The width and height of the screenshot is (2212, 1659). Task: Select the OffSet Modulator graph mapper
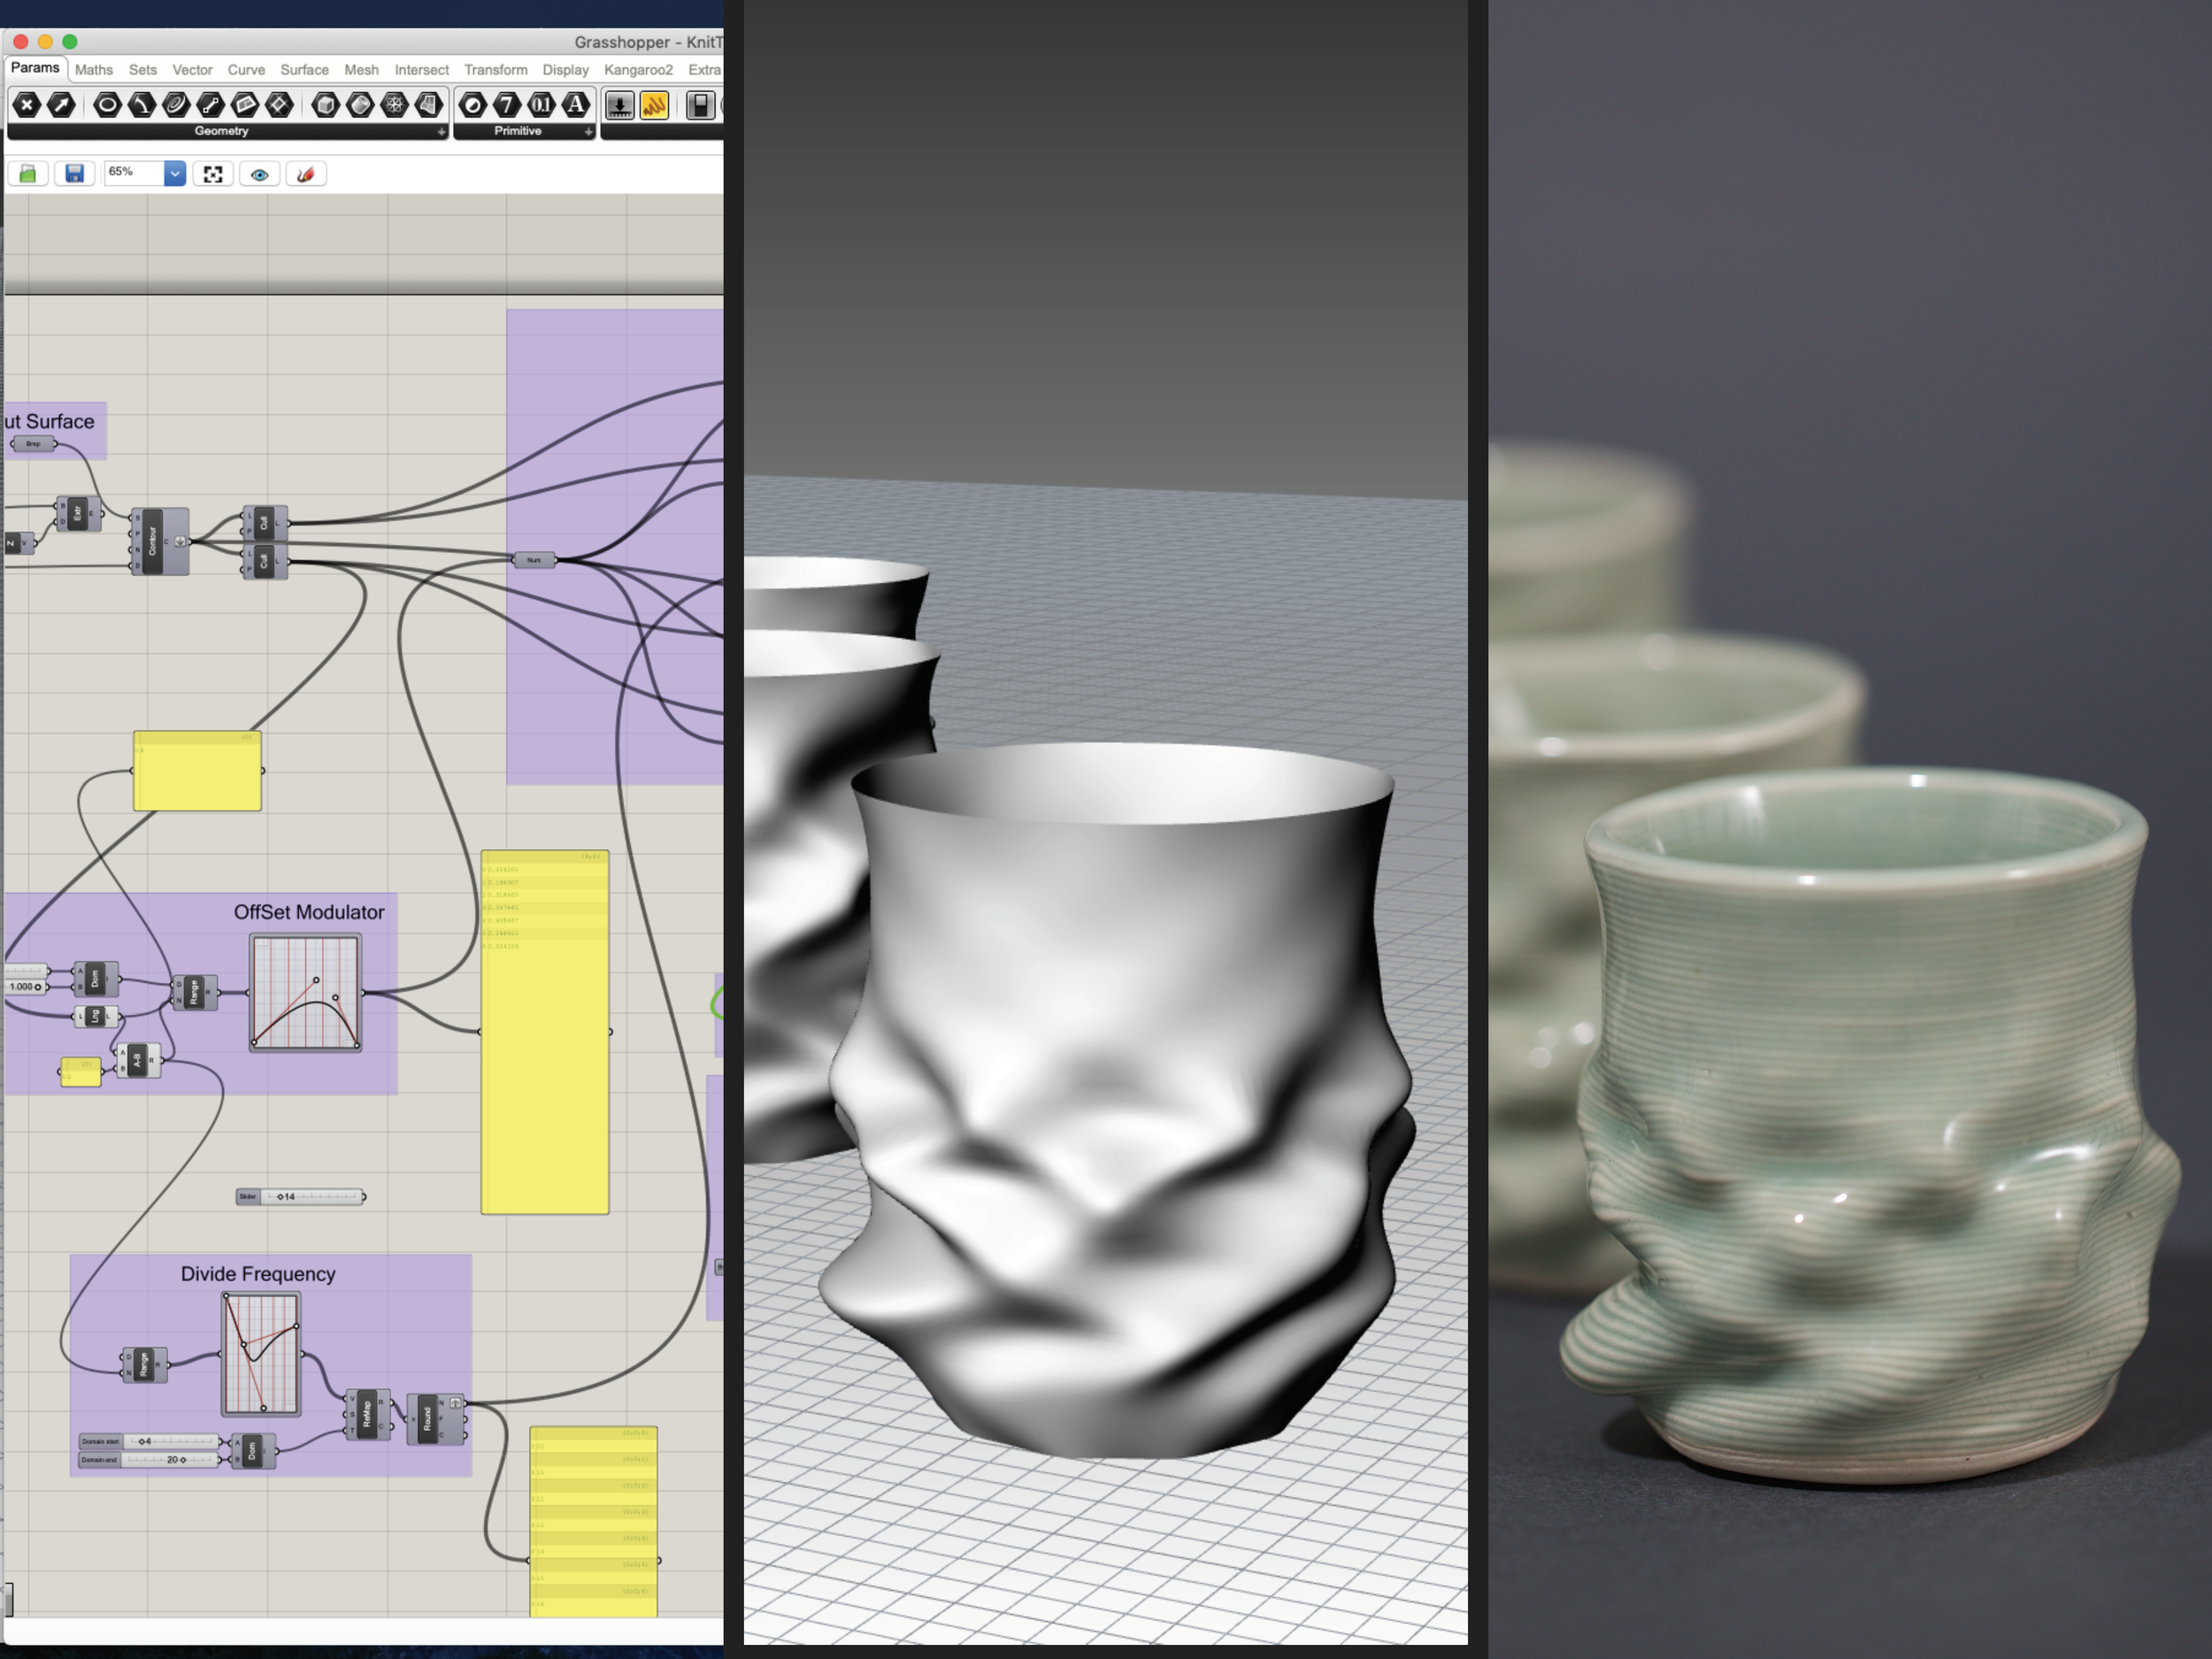[305, 992]
